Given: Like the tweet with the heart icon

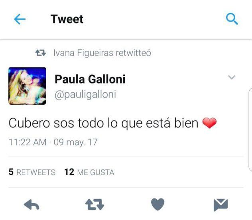Looking at the screenshot, I should (x=157, y=204).
